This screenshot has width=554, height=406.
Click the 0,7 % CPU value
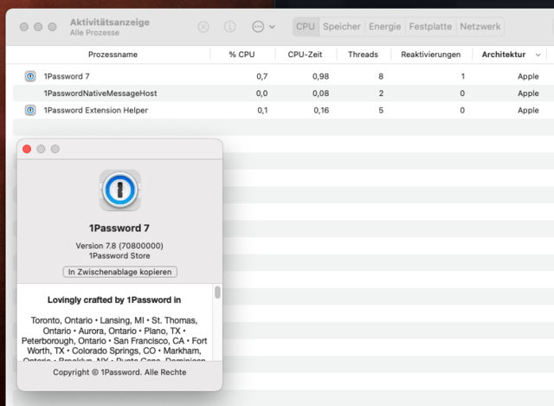(x=261, y=76)
